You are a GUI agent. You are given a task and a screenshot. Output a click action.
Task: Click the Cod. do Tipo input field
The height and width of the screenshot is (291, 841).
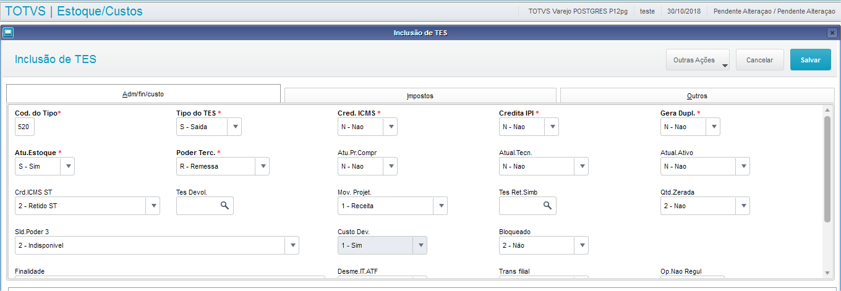[25, 127]
